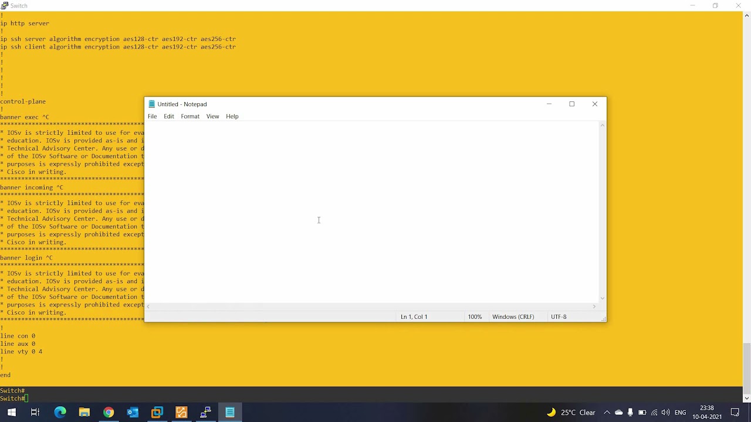
Task: Switch to Google Chrome in the taskbar
Action: pos(109,413)
